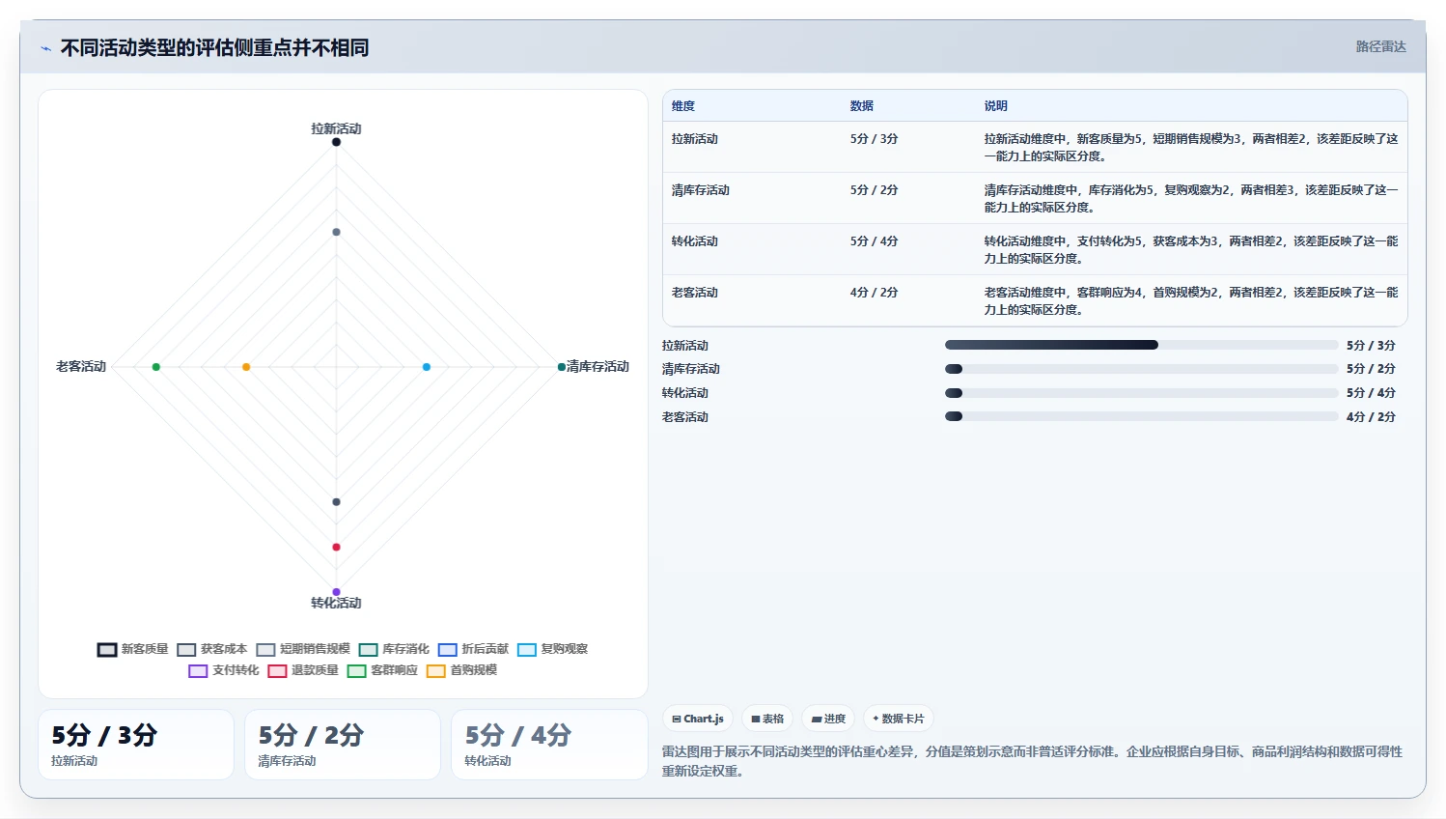Click the Chart.js chip
1446x819 pixels.
[698, 719]
